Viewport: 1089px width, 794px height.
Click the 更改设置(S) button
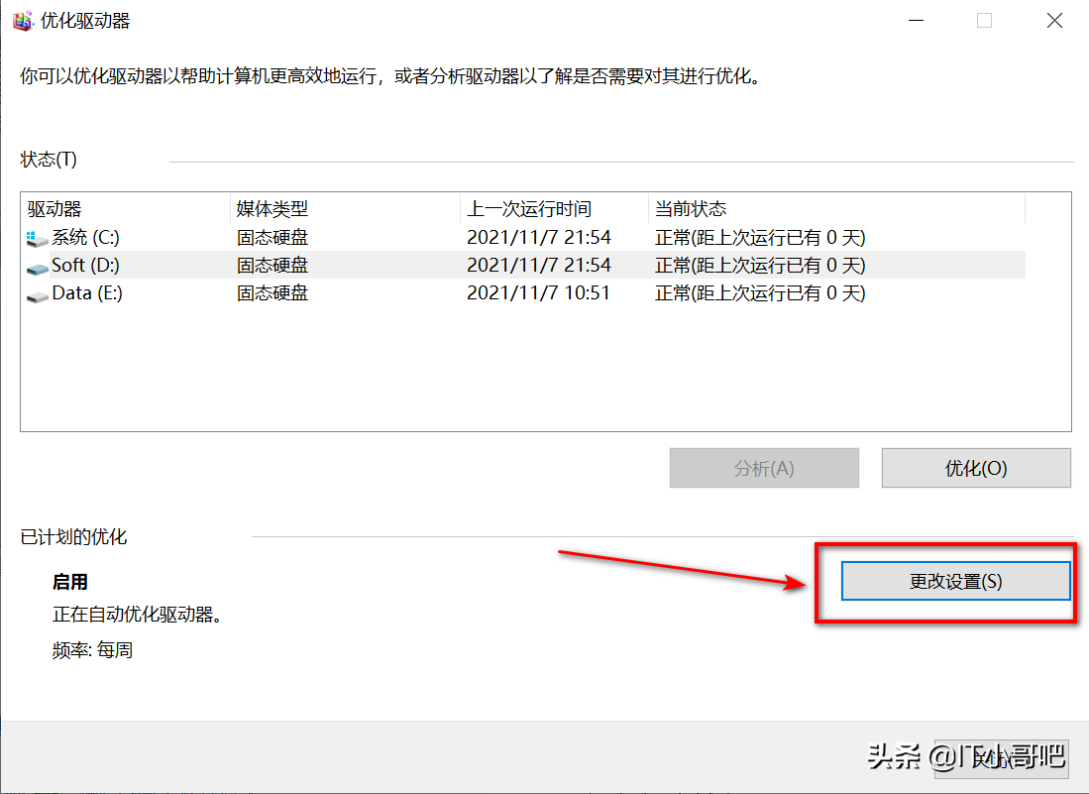pyautogui.click(x=954, y=581)
